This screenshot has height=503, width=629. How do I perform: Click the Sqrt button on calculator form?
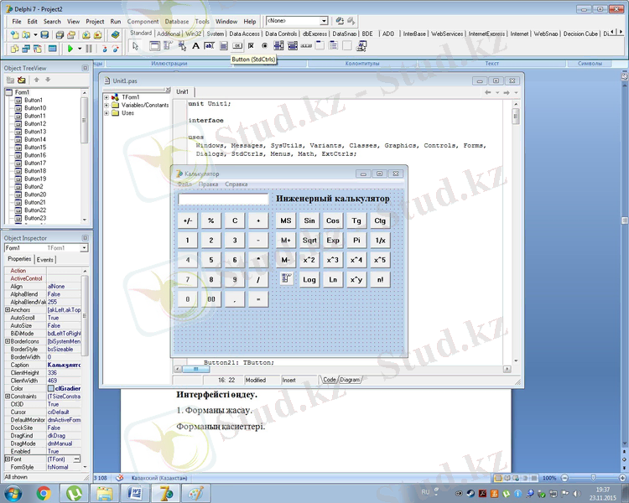click(x=309, y=240)
